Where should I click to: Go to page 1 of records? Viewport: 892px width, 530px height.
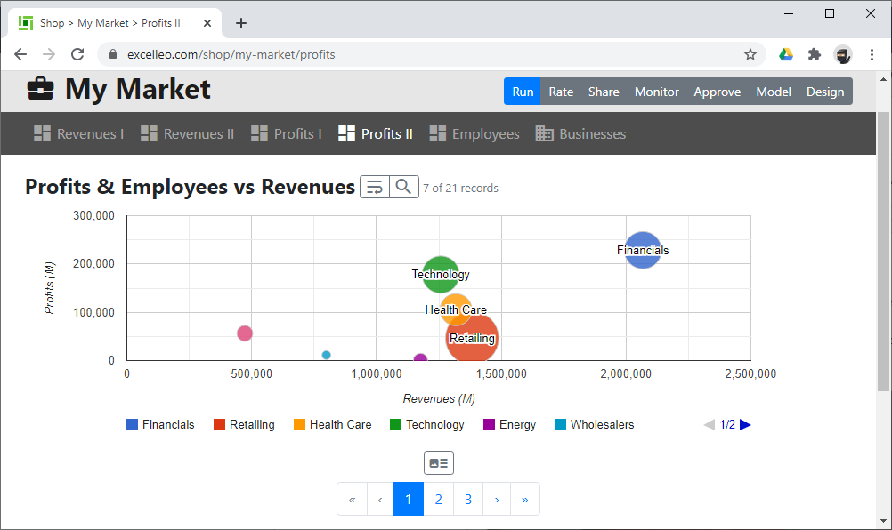(x=409, y=500)
